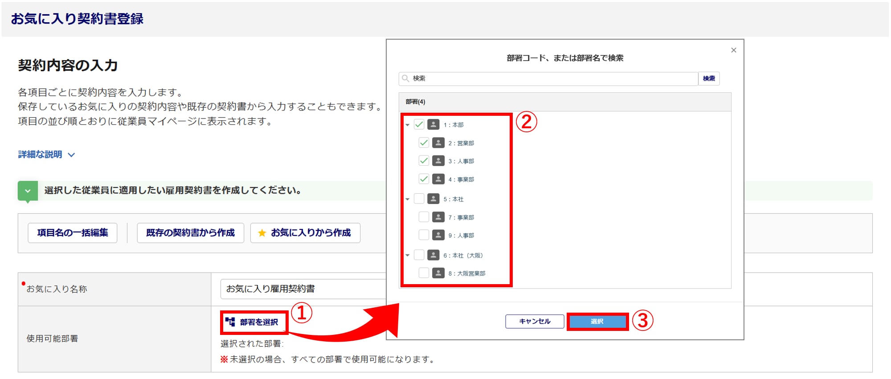The height and width of the screenshot is (379, 891).
Task: Expand the 詳細な説明 section
Action: 46,155
